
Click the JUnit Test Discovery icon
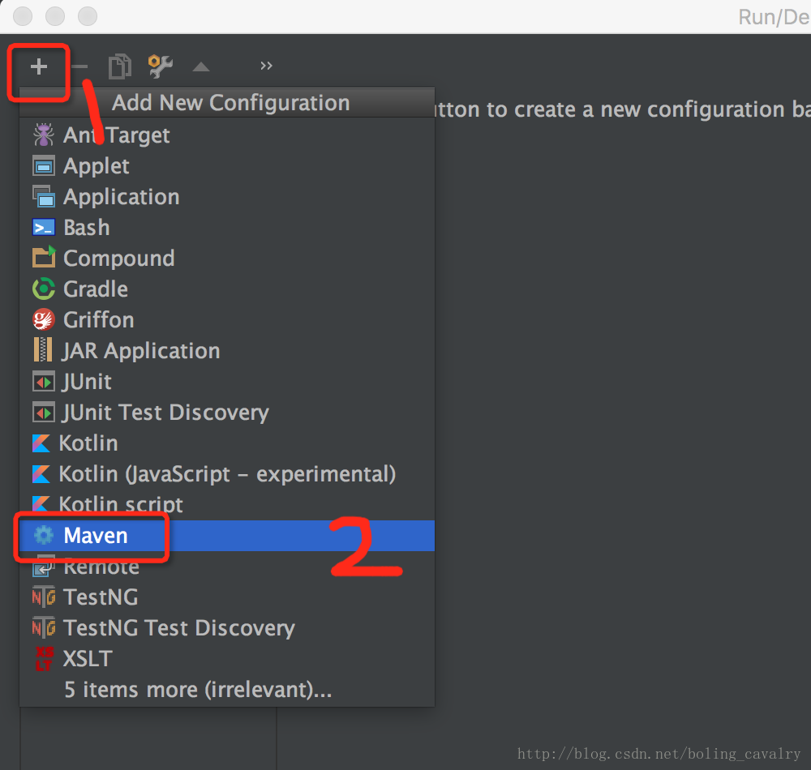tap(44, 413)
